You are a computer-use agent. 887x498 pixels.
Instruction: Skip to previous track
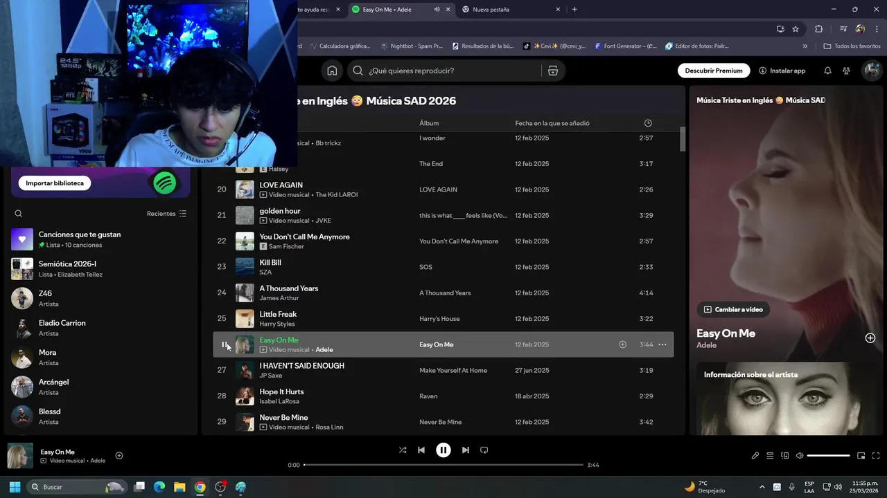[x=421, y=450]
